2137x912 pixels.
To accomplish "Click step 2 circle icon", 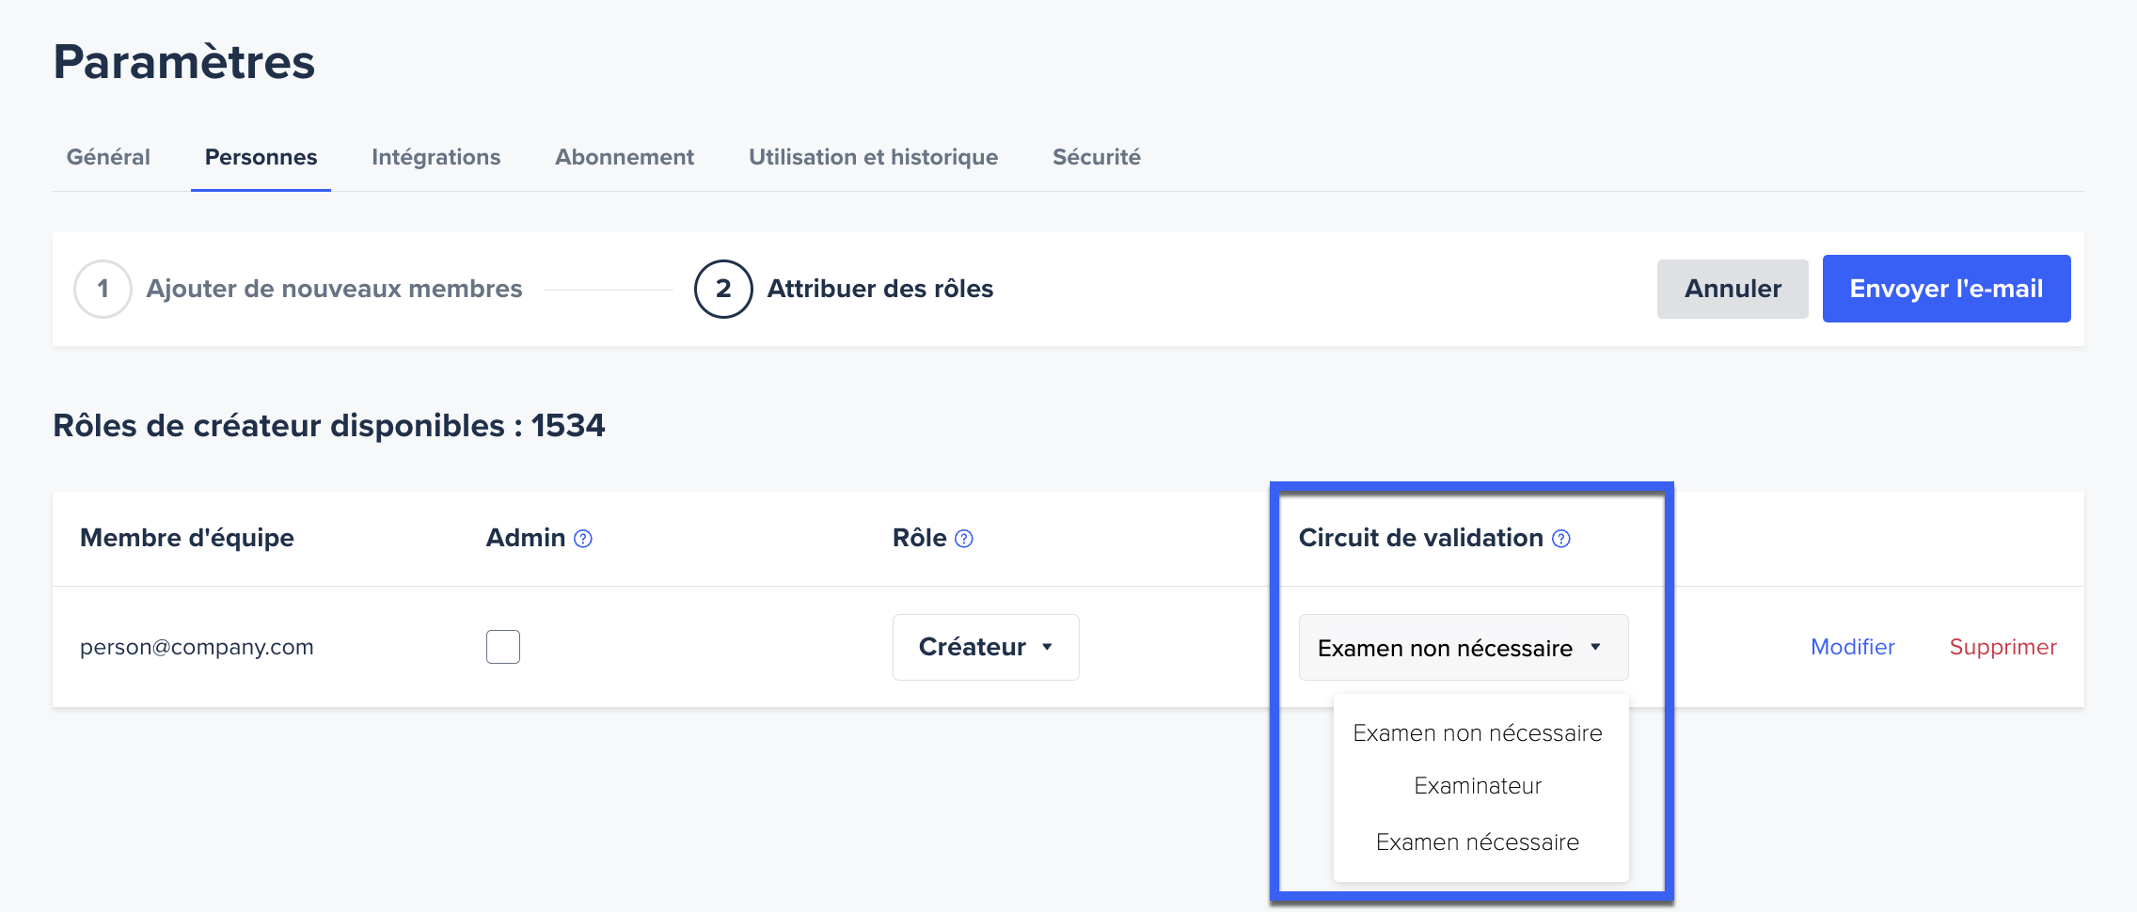I will click(722, 289).
